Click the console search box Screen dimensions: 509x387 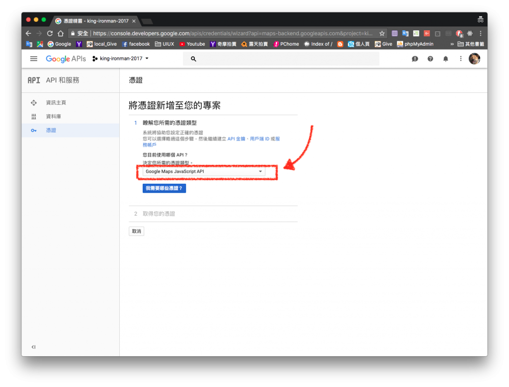click(281, 59)
